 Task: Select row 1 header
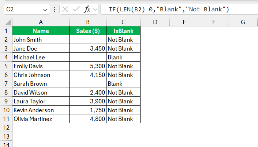point(6,31)
